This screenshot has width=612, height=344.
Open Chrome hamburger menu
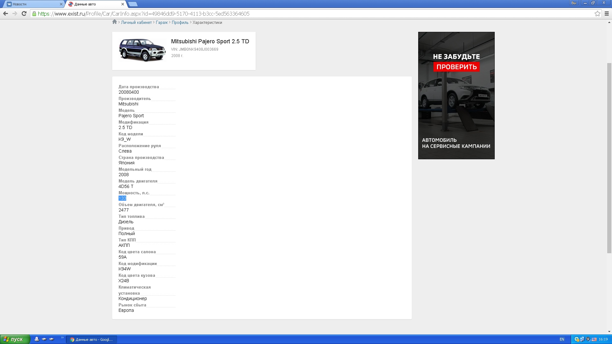pos(607,13)
